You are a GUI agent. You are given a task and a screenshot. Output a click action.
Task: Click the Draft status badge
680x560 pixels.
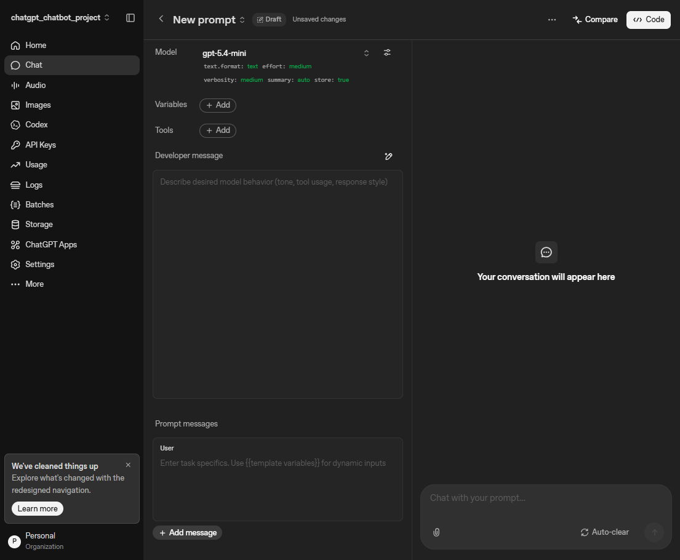[269, 20]
